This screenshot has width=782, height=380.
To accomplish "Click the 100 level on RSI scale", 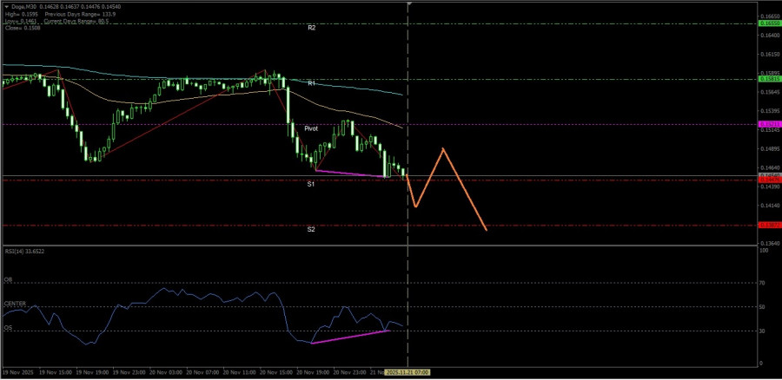I will [763, 251].
